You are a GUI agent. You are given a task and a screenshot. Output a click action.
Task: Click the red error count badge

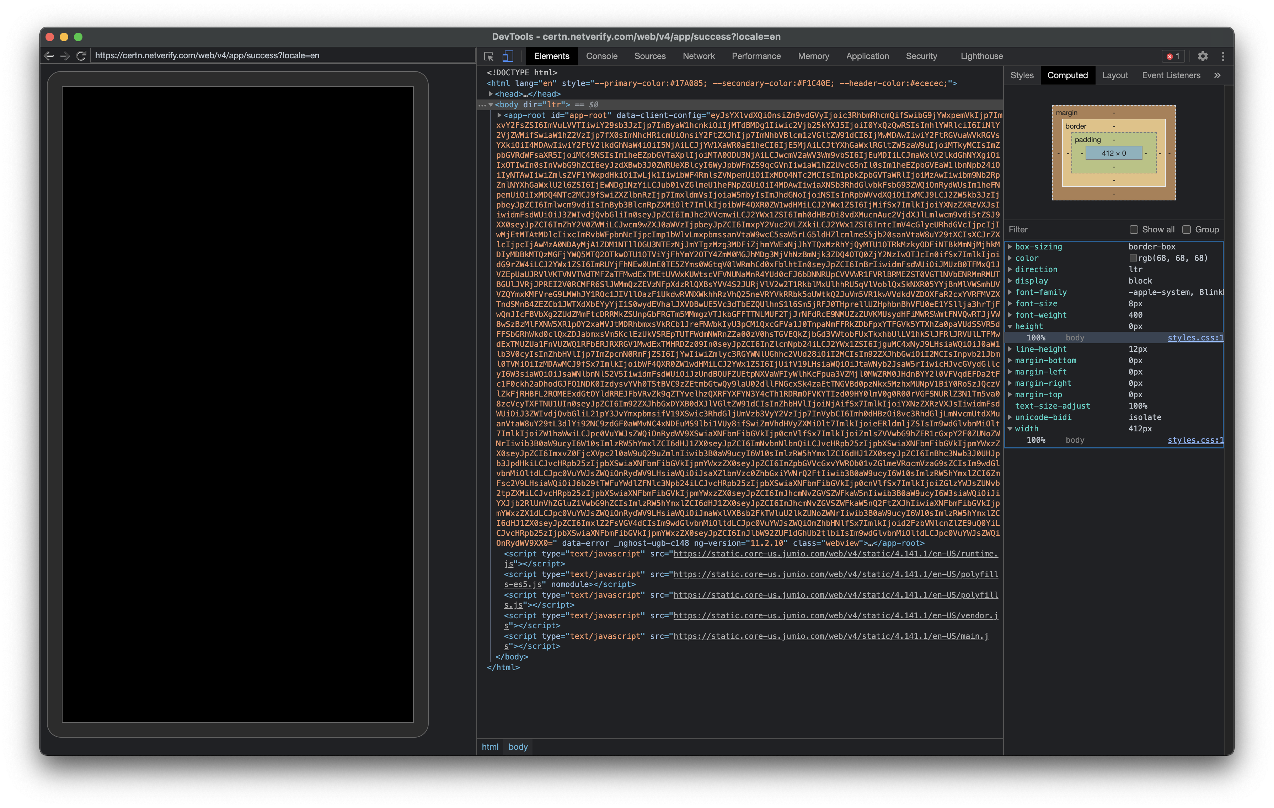point(1173,56)
